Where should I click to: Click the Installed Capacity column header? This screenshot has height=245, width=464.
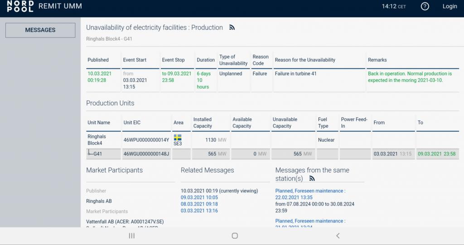tap(203, 122)
